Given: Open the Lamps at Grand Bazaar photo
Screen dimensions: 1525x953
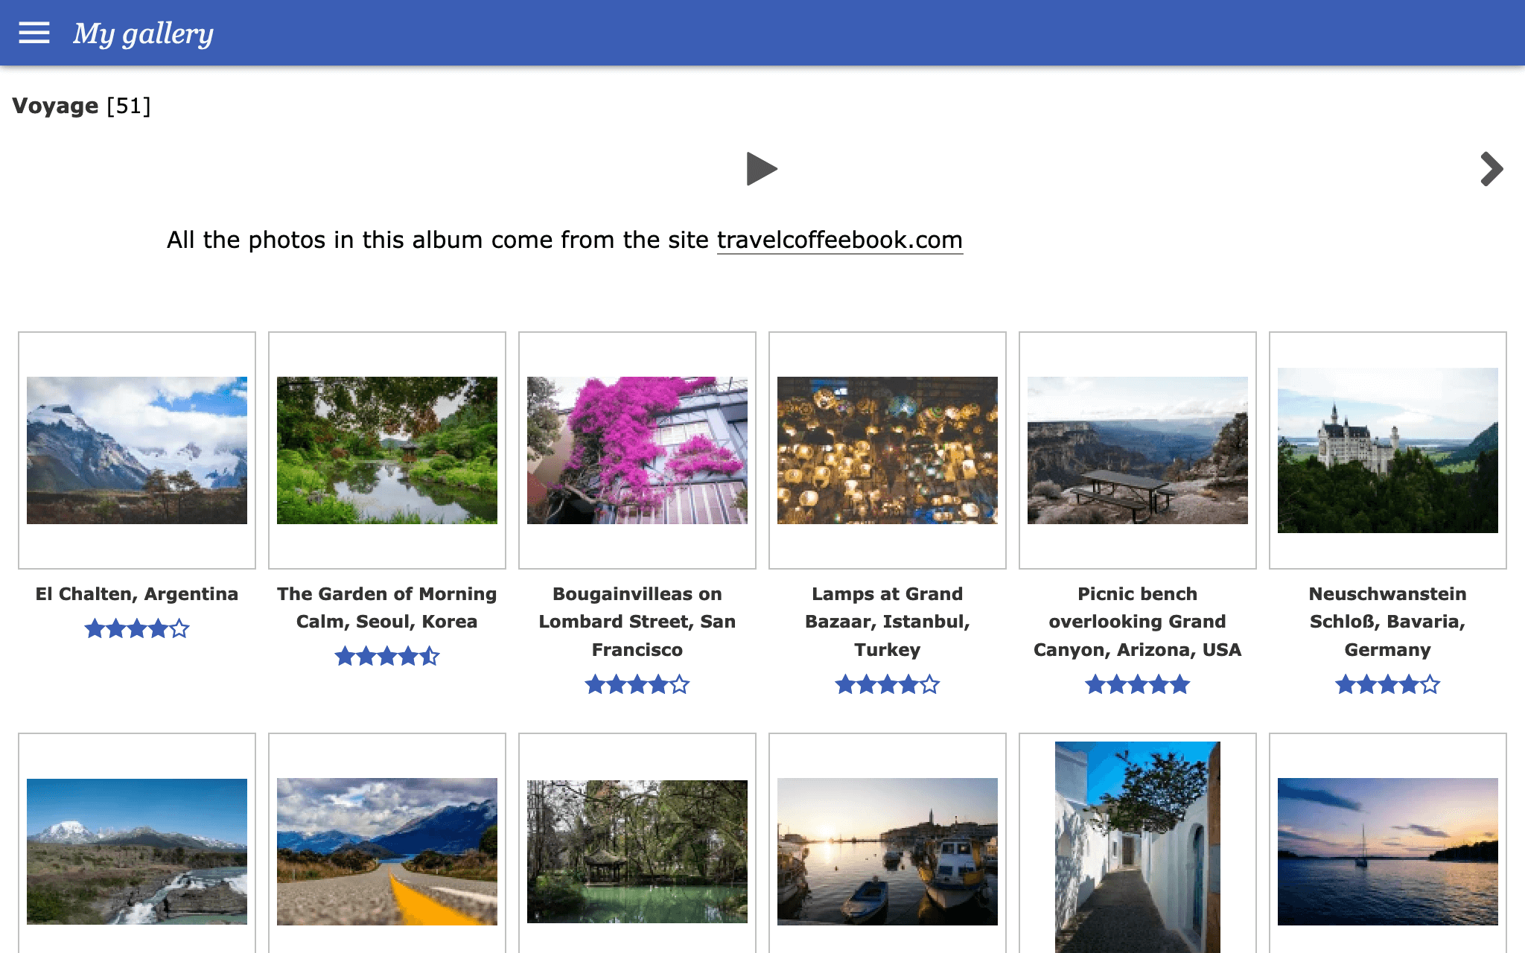Looking at the screenshot, I should point(888,450).
